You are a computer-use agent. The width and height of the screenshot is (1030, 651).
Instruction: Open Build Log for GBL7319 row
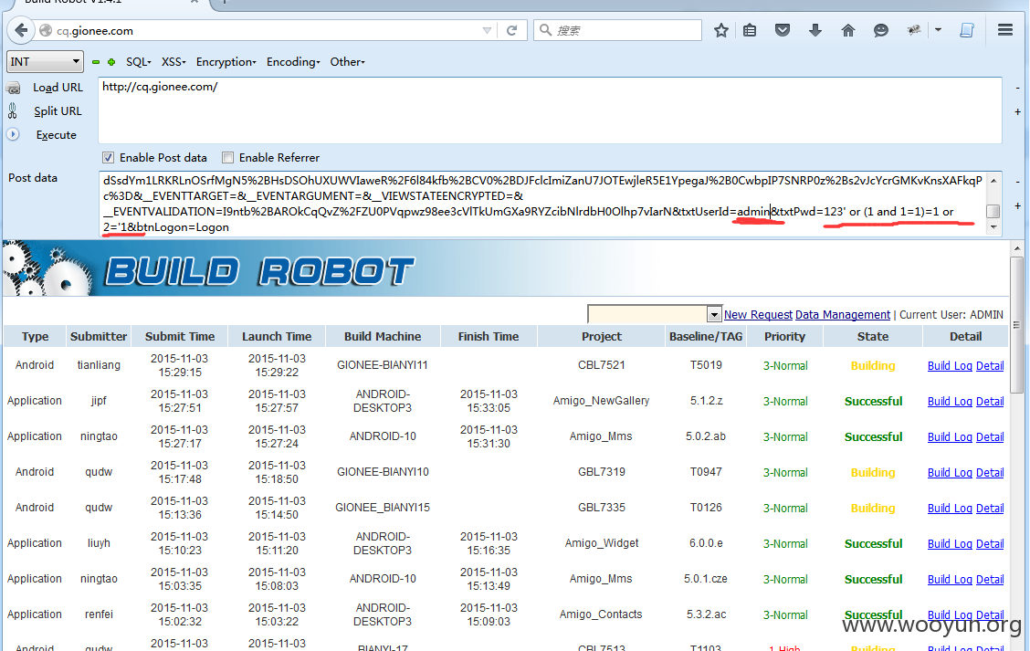coord(950,472)
